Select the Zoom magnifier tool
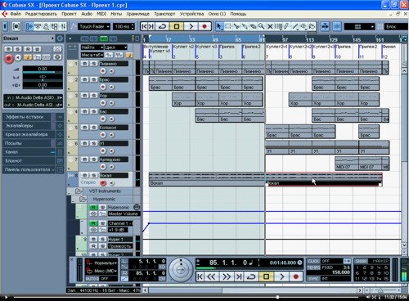The height and width of the screenshot is (301, 409). 261,26
